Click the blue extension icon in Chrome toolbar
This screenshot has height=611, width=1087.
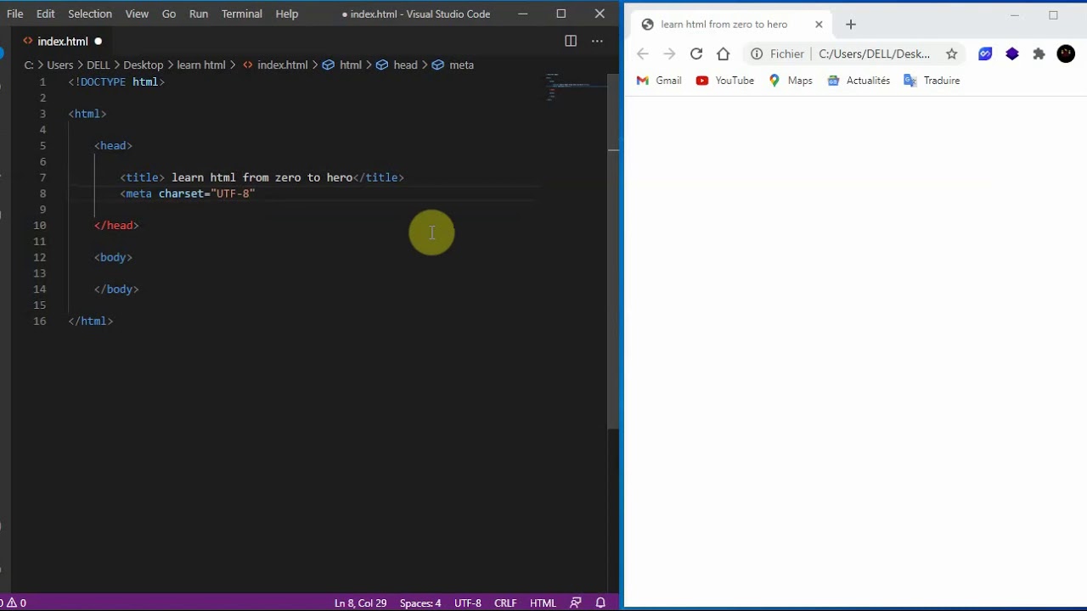click(x=985, y=53)
